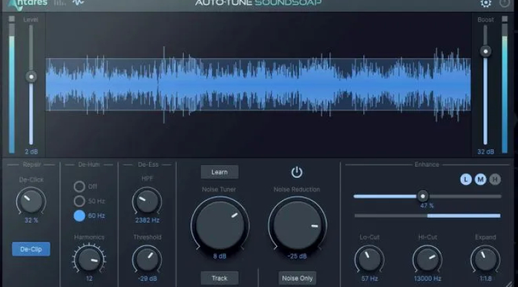Click the Hi-Cut value "13000 Hz"
This screenshot has height=287, width=518.
click(428, 279)
